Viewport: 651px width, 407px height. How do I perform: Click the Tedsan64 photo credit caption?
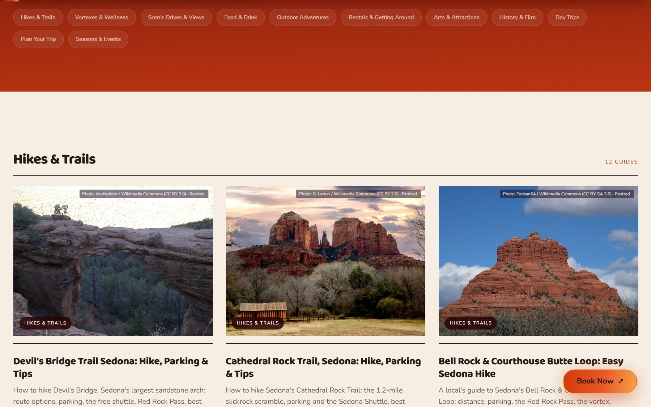pos(567,194)
